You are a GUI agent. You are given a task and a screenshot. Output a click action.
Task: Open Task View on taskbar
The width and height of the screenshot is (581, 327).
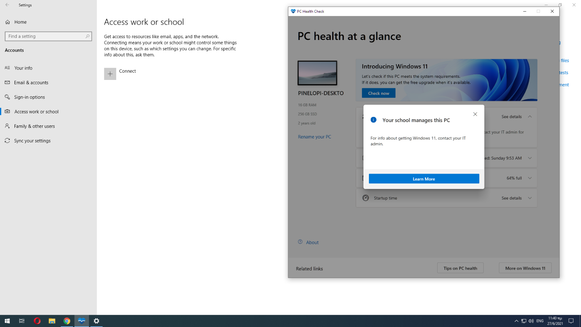click(x=22, y=321)
